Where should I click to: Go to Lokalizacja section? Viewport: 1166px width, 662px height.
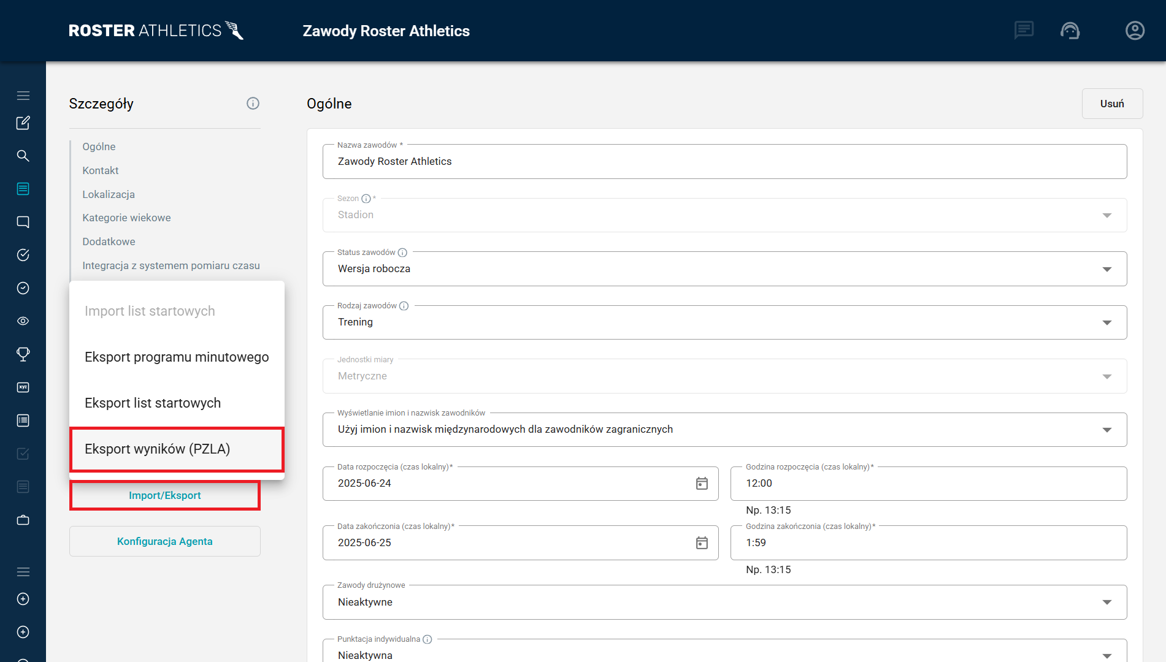pyautogui.click(x=109, y=194)
